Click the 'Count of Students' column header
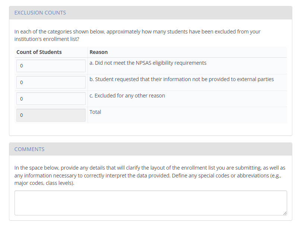The width and height of the screenshot is (302, 234). click(39, 52)
